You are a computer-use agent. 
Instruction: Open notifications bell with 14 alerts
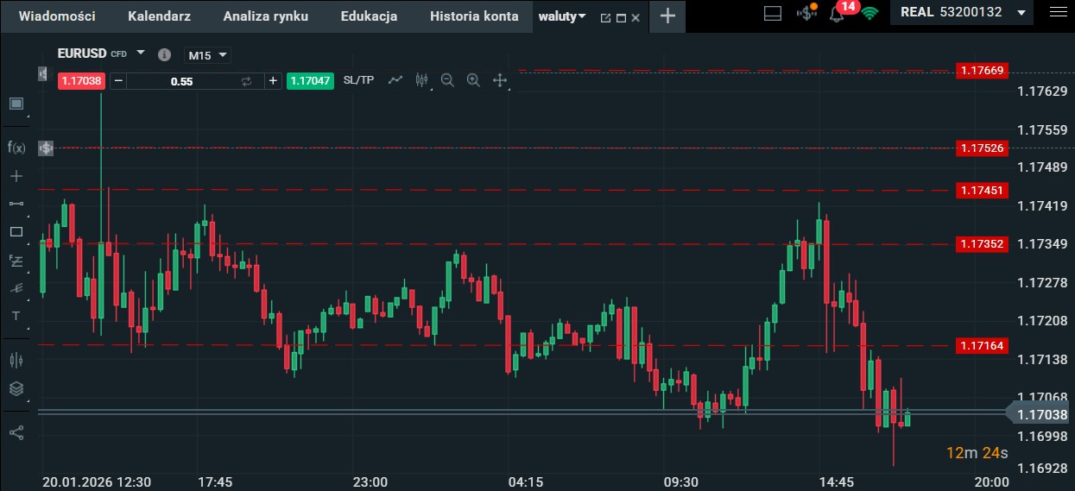tap(836, 14)
